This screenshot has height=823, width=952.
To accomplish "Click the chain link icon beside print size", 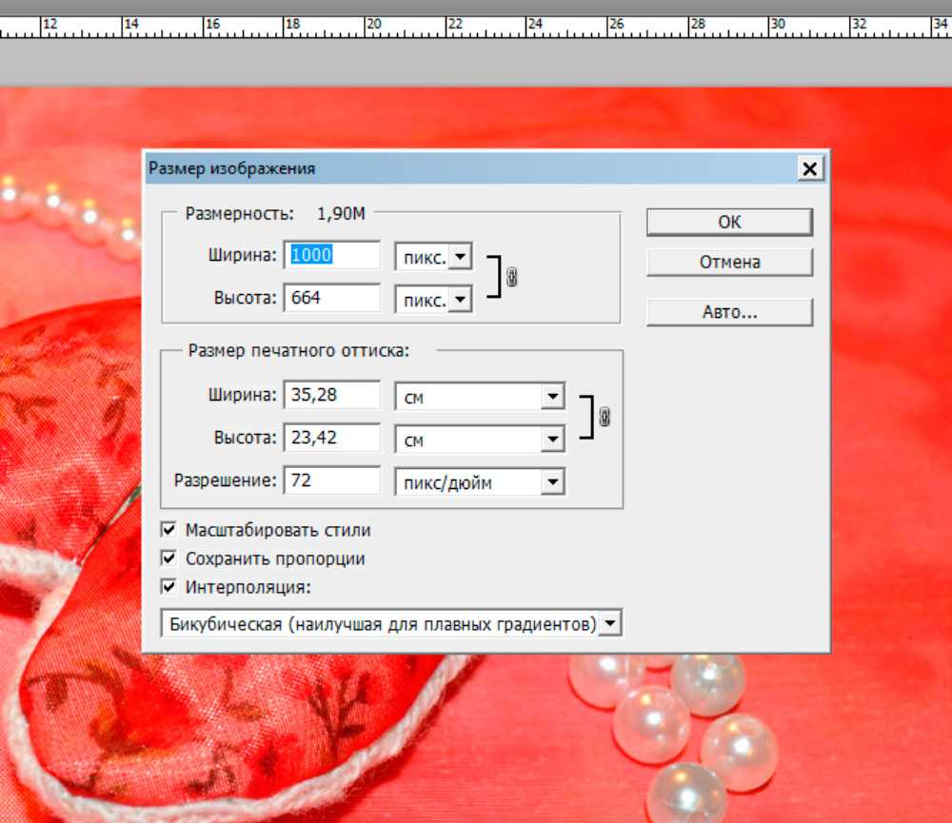I will [605, 417].
